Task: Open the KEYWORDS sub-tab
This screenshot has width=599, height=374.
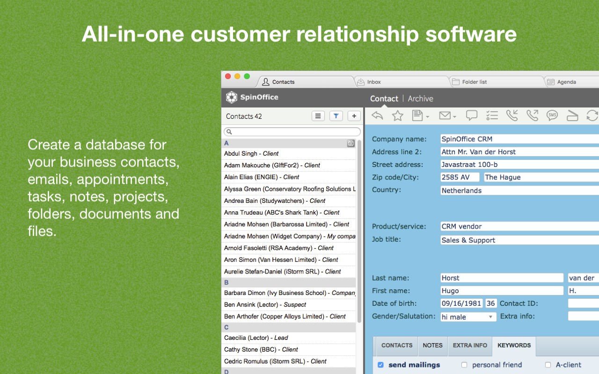Action: (514, 345)
